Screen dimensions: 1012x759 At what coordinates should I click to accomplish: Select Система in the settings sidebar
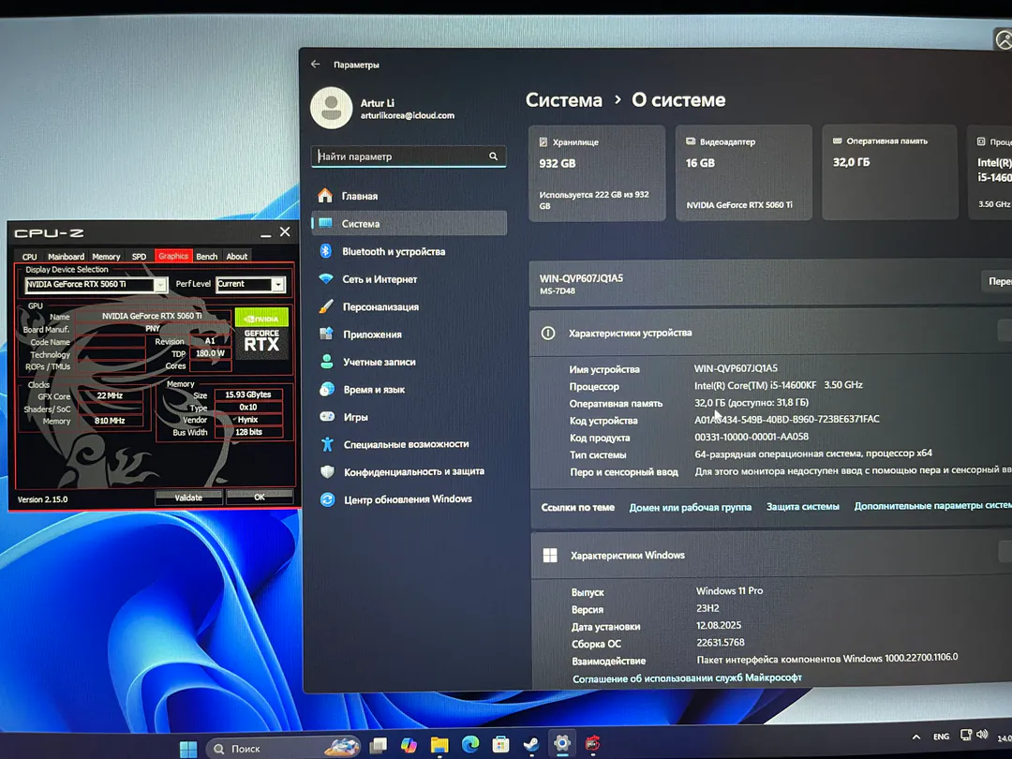pos(409,223)
